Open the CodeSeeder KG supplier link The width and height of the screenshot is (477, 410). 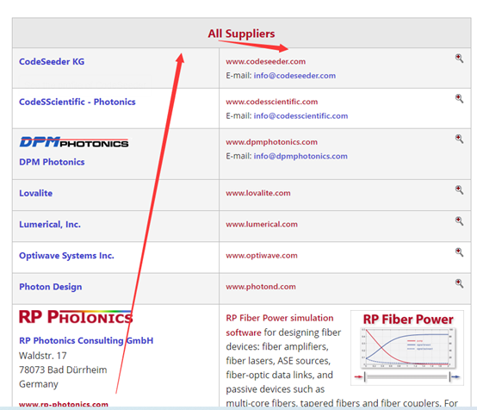tap(52, 61)
